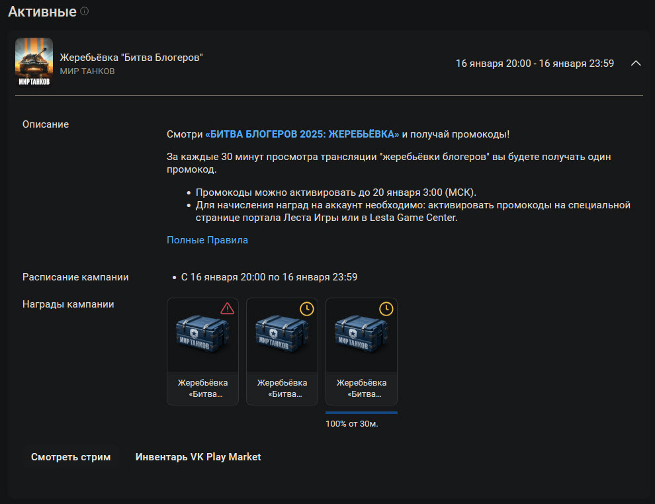
Task: Click the Жеребьёвка "Битва Блогеров" campaign title
Action: 131,58
